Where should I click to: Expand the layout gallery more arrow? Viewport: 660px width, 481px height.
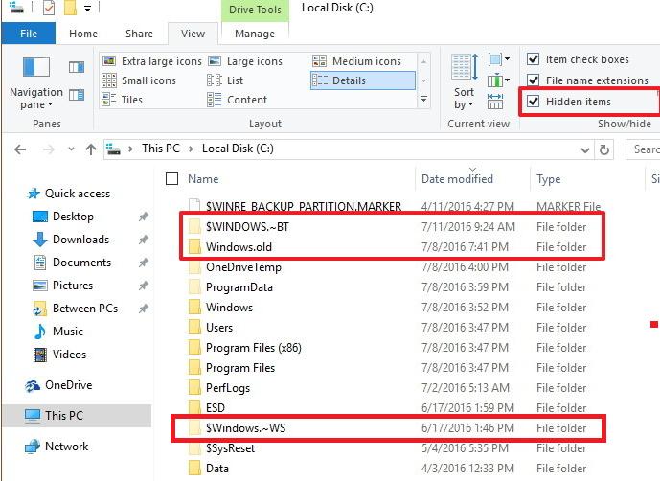pos(423,100)
